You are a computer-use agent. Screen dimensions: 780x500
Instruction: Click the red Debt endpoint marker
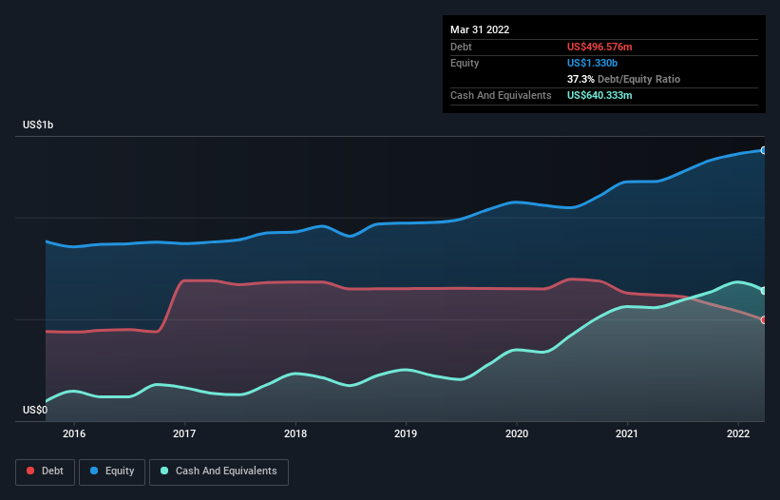pyautogui.click(x=764, y=320)
